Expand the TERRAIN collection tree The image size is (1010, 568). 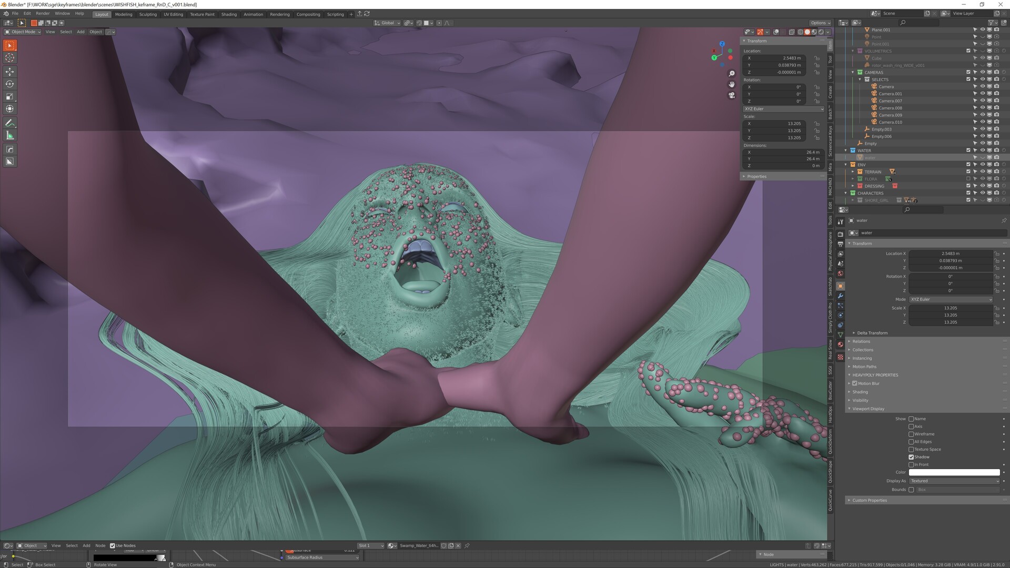(x=853, y=172)
